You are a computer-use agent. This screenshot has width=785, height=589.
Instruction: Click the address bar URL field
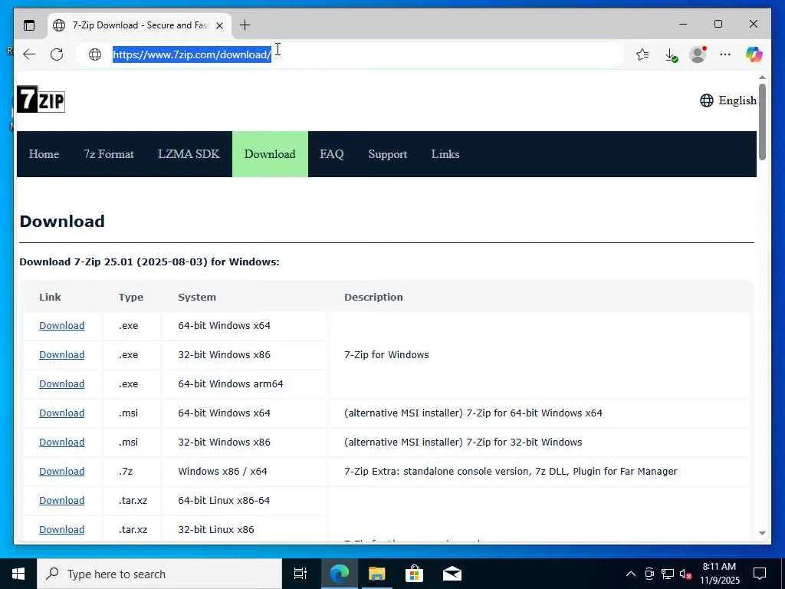pyautogui.click(x=350, y=54)
